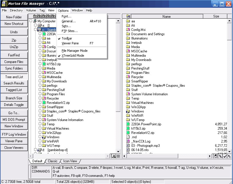
Task: Click the folder level 2 icon above the tree
Action: [40, 16]
